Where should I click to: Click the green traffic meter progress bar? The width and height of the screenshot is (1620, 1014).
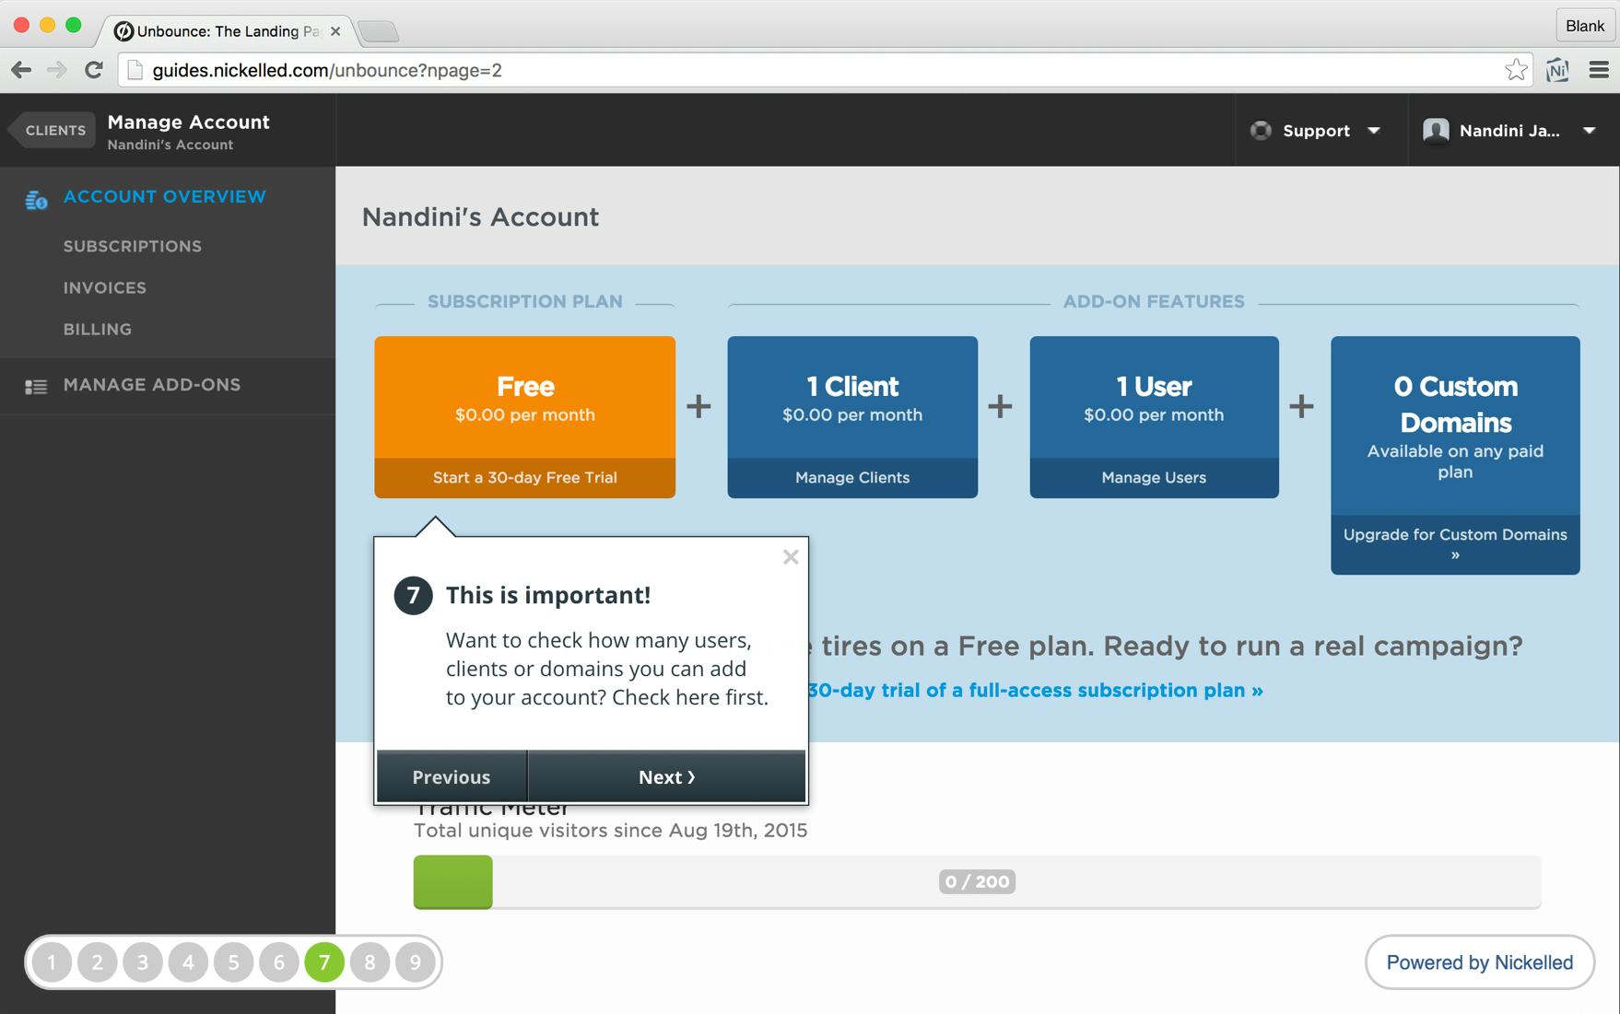click(x=452, y=881)
